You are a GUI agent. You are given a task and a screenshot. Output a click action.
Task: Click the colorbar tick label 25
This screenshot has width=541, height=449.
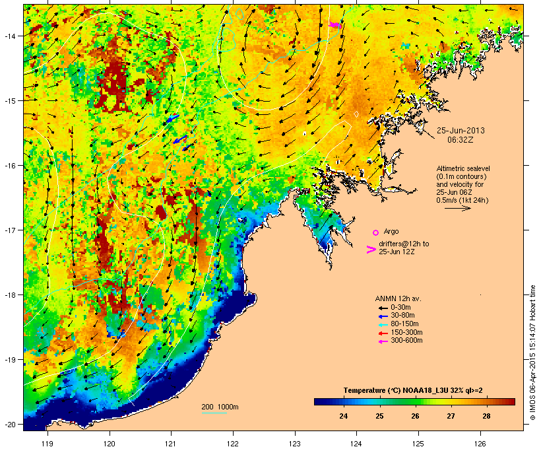[379, 416]
